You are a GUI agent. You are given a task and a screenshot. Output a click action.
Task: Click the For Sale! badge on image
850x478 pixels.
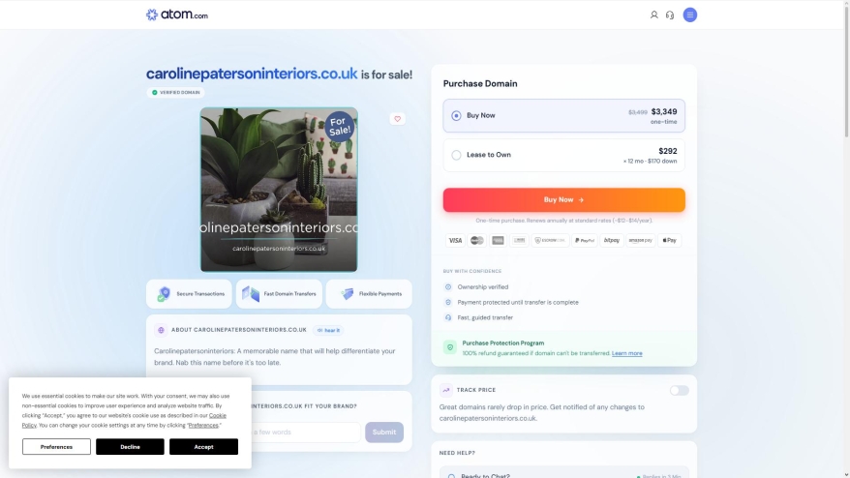[x=340, y=127]
